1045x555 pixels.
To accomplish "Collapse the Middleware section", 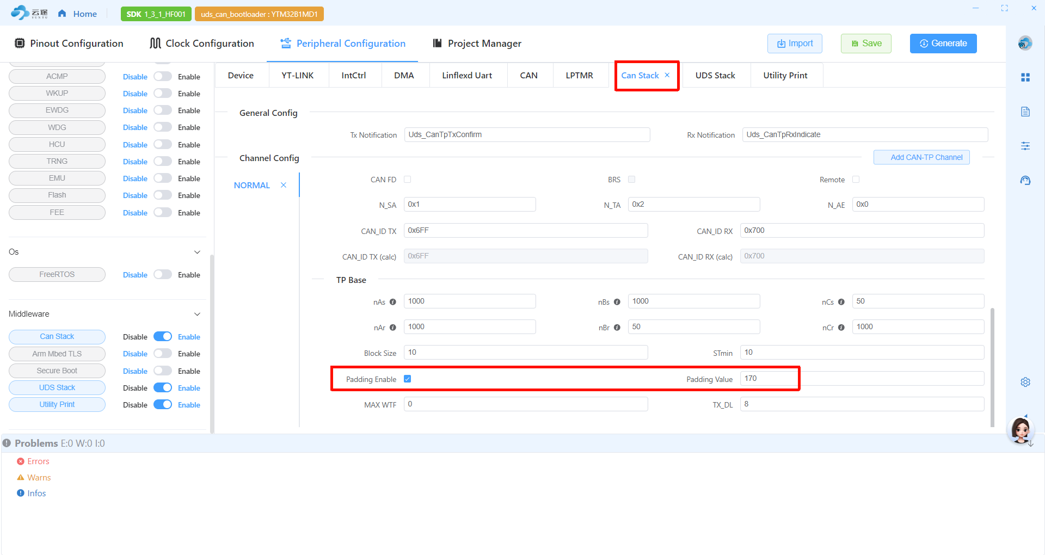I will 197,314.
